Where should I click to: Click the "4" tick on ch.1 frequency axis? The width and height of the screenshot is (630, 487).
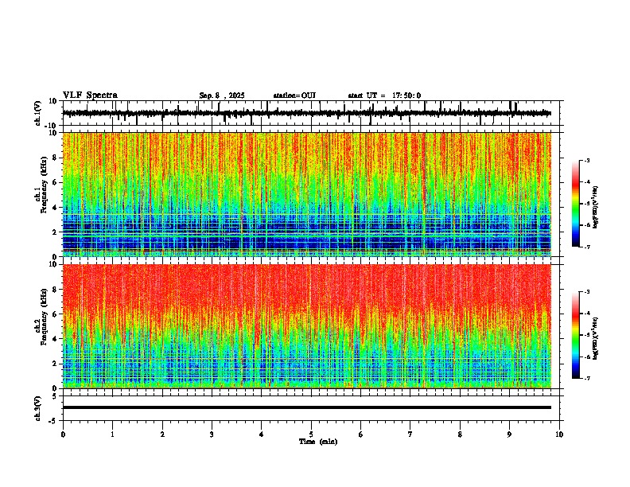point(56,208)
